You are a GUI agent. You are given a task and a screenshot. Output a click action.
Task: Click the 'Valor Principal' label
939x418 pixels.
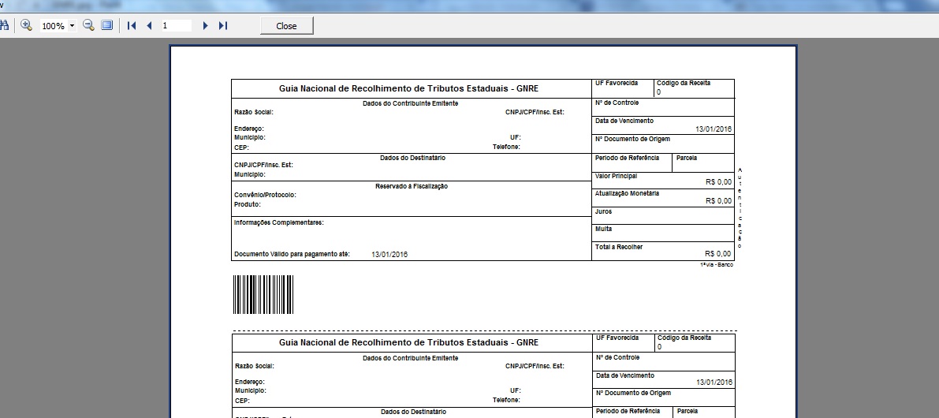pyautogui.click(x=617, y=176)
